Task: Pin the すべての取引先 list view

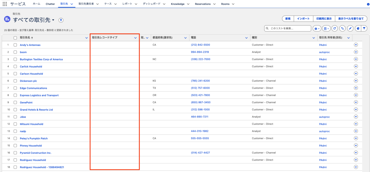Action: point(61,20)
